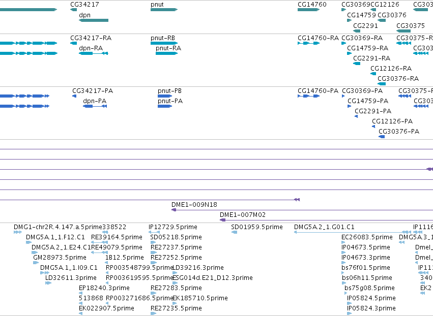The width and height of the screenshot is (433, 316).
Task: Click the IP05824.3prime EST label
Action: tap(371, 308)
